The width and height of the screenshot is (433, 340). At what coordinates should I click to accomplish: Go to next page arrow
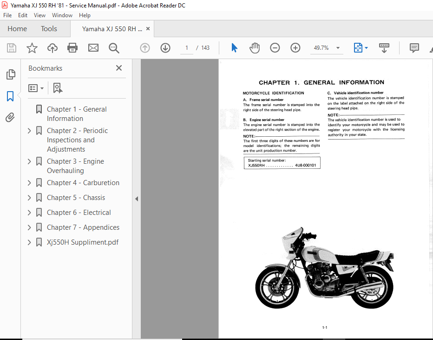[x=165, y=48]
